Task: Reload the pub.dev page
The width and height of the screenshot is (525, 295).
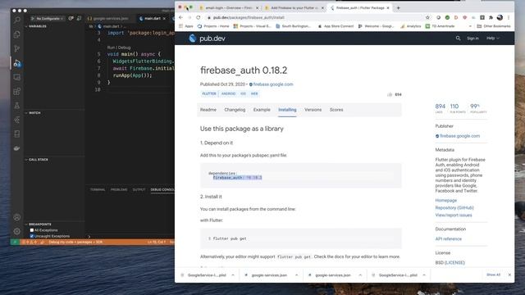Action: [199, 17]
